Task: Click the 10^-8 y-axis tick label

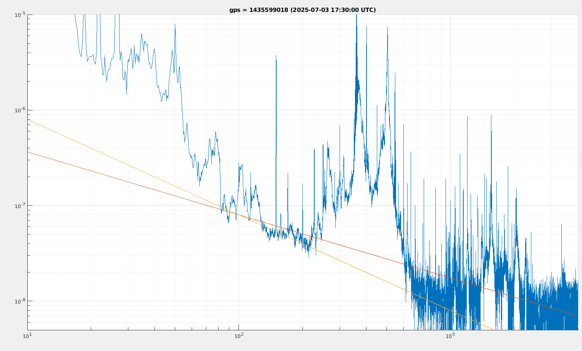Action: tap(20, 301)
